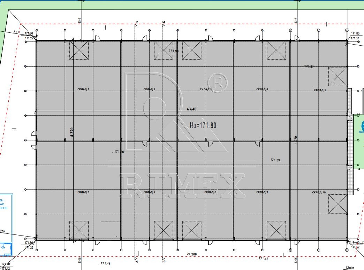Click the RIMEX watermark text

tap(181, 184)
